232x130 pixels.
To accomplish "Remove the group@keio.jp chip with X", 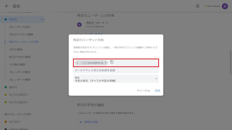I will click(x=106, y=63).
